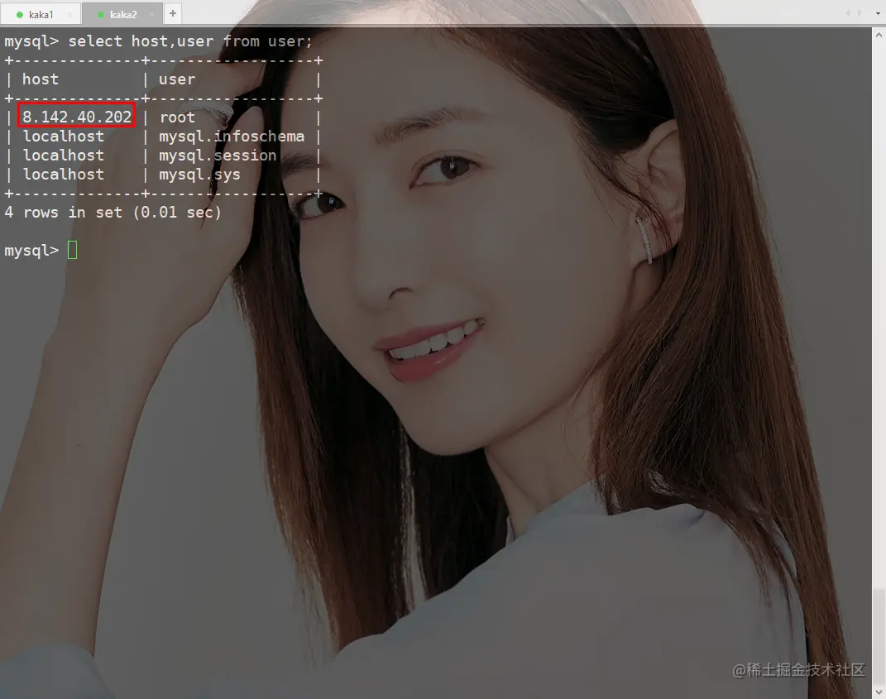Click the terminal scrollbar up arrow
The height and width of the screenshot is (699, 886).
click(879, 35)
